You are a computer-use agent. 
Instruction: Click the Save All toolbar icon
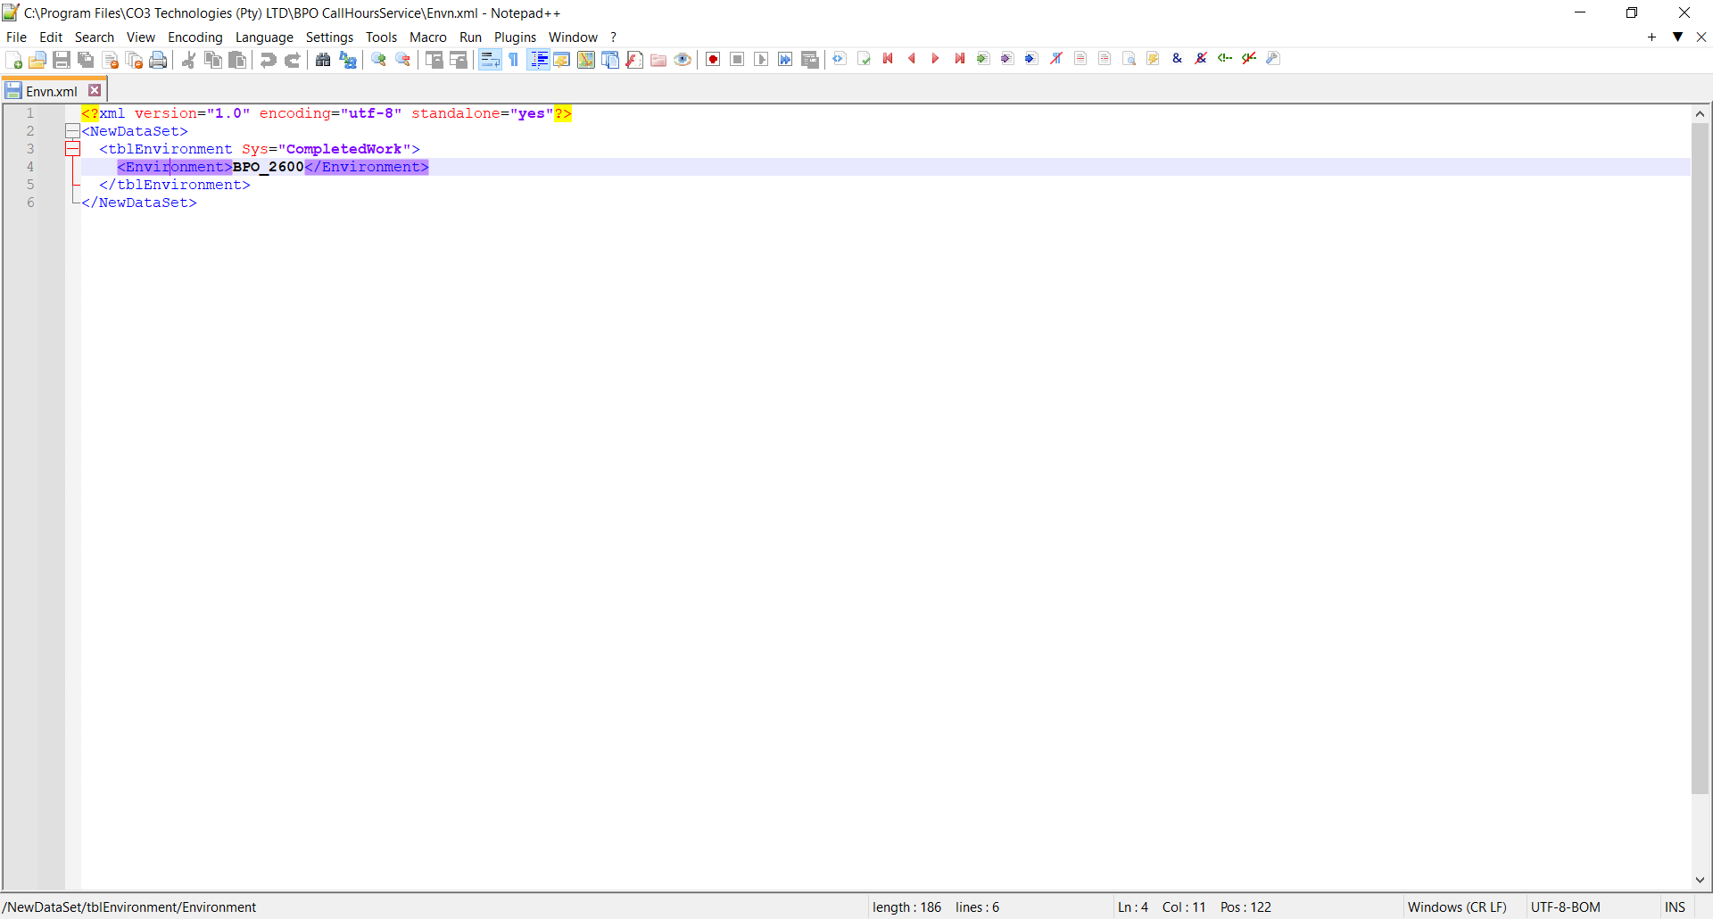[x=86, y=60]
